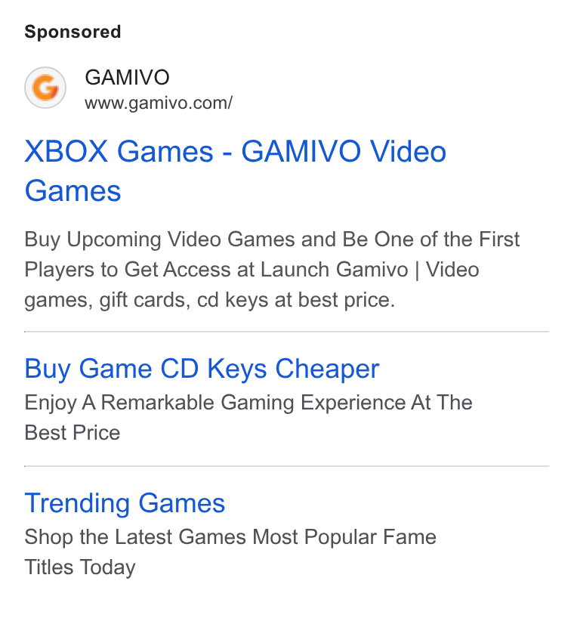Click the Sponsored label
Screen dimensions: 574x618
(73, 32)
